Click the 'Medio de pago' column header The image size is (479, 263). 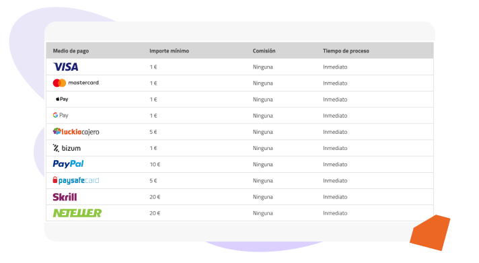click(71, 50)
